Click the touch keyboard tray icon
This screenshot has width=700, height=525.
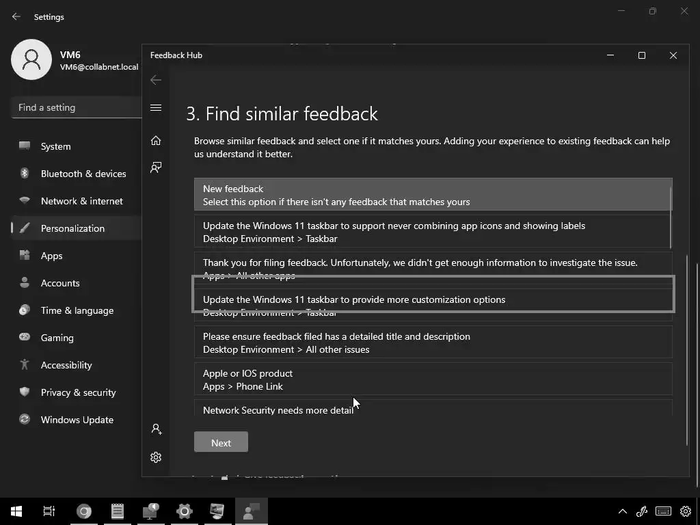point(663,511)
